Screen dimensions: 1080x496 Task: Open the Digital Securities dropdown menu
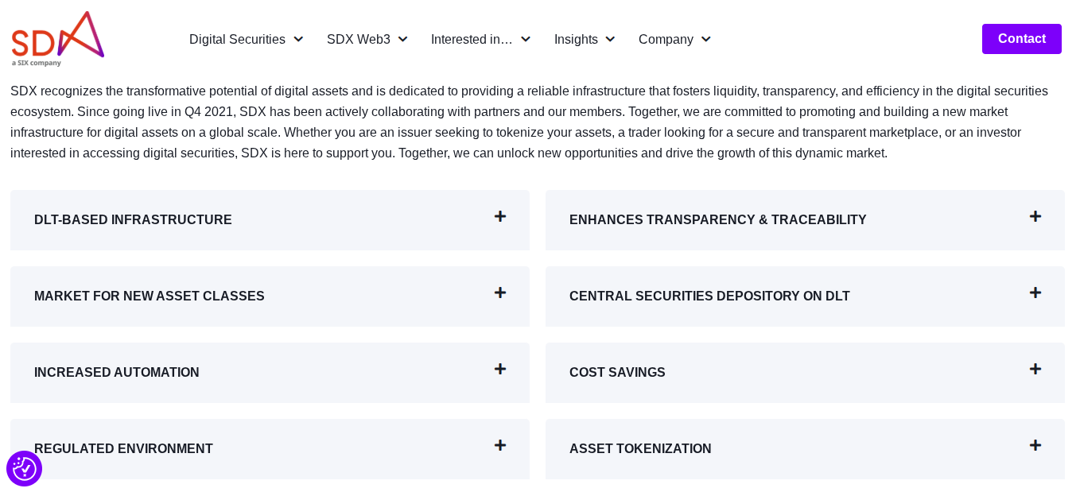click(246, 39)
